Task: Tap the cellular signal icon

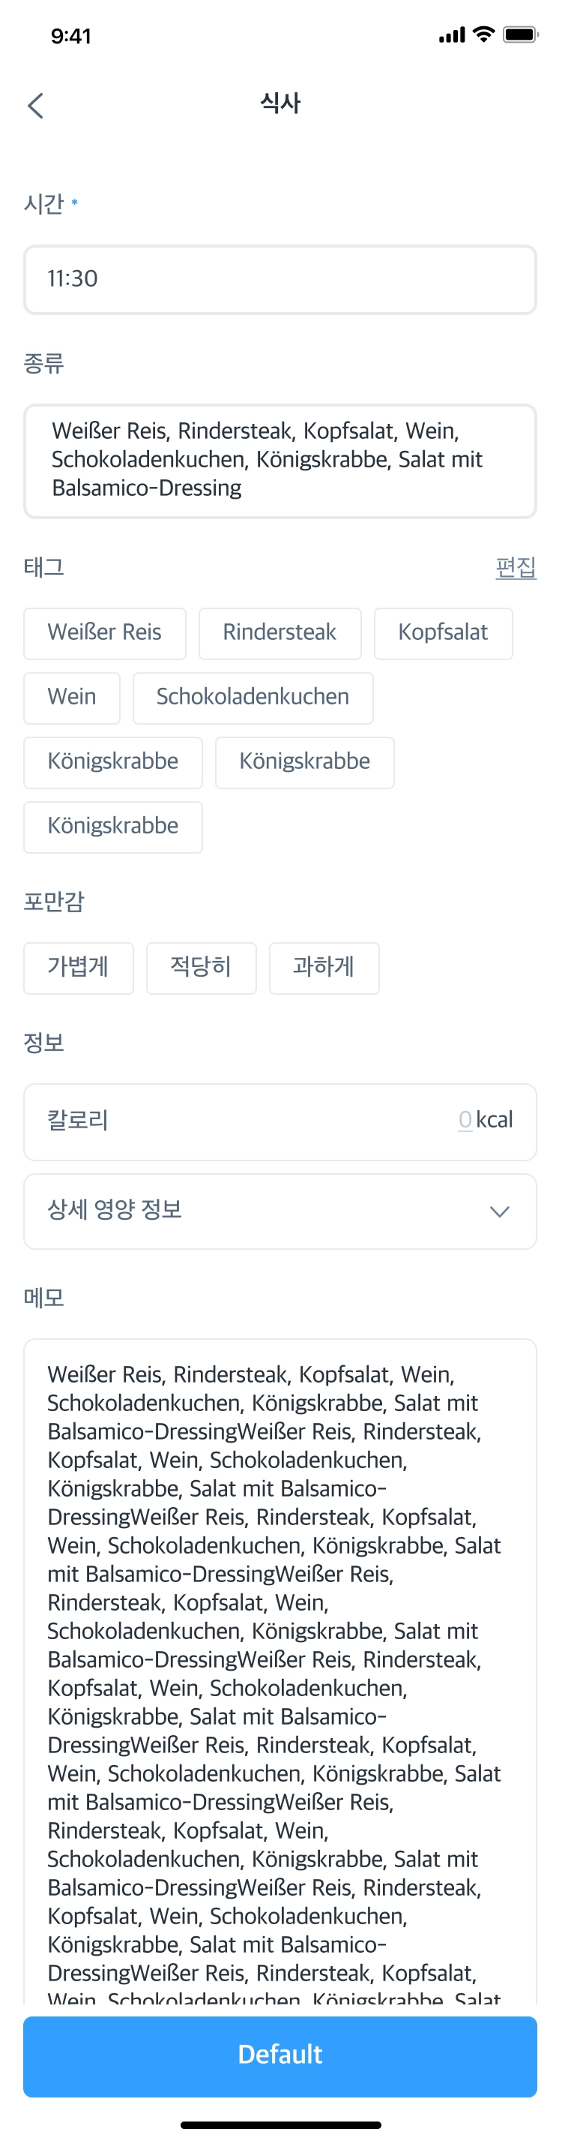Action: tap(452, 35)
